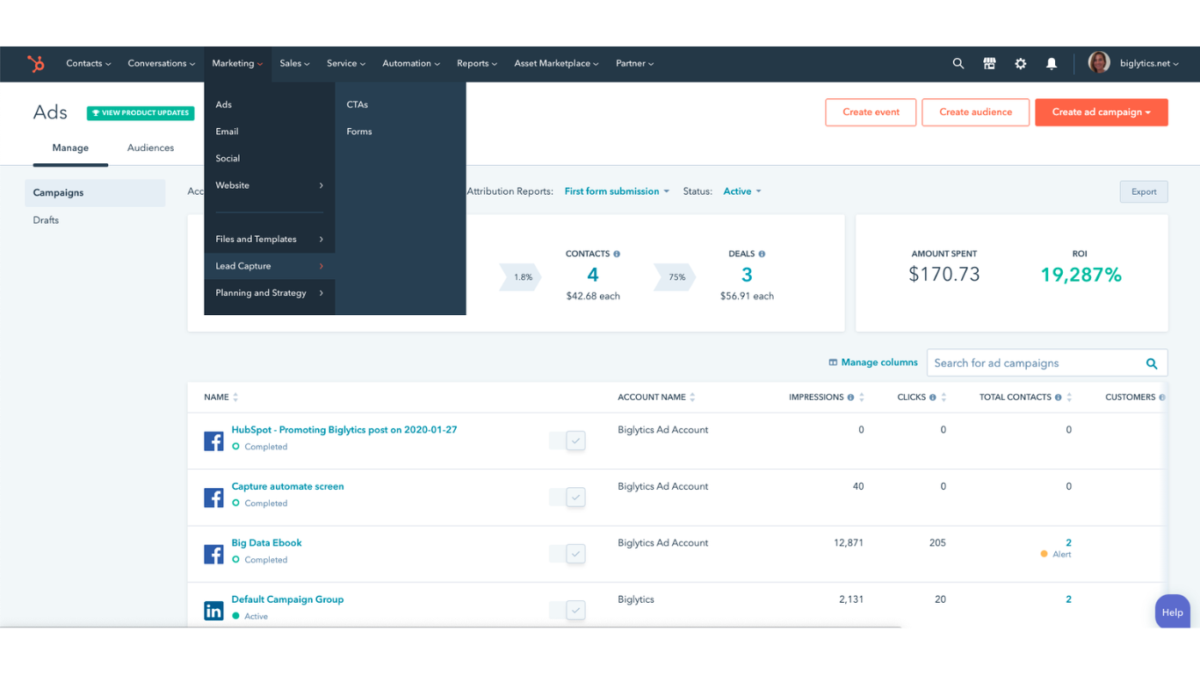Open biglytics.net account dropdown

[x=1149, y=63]
